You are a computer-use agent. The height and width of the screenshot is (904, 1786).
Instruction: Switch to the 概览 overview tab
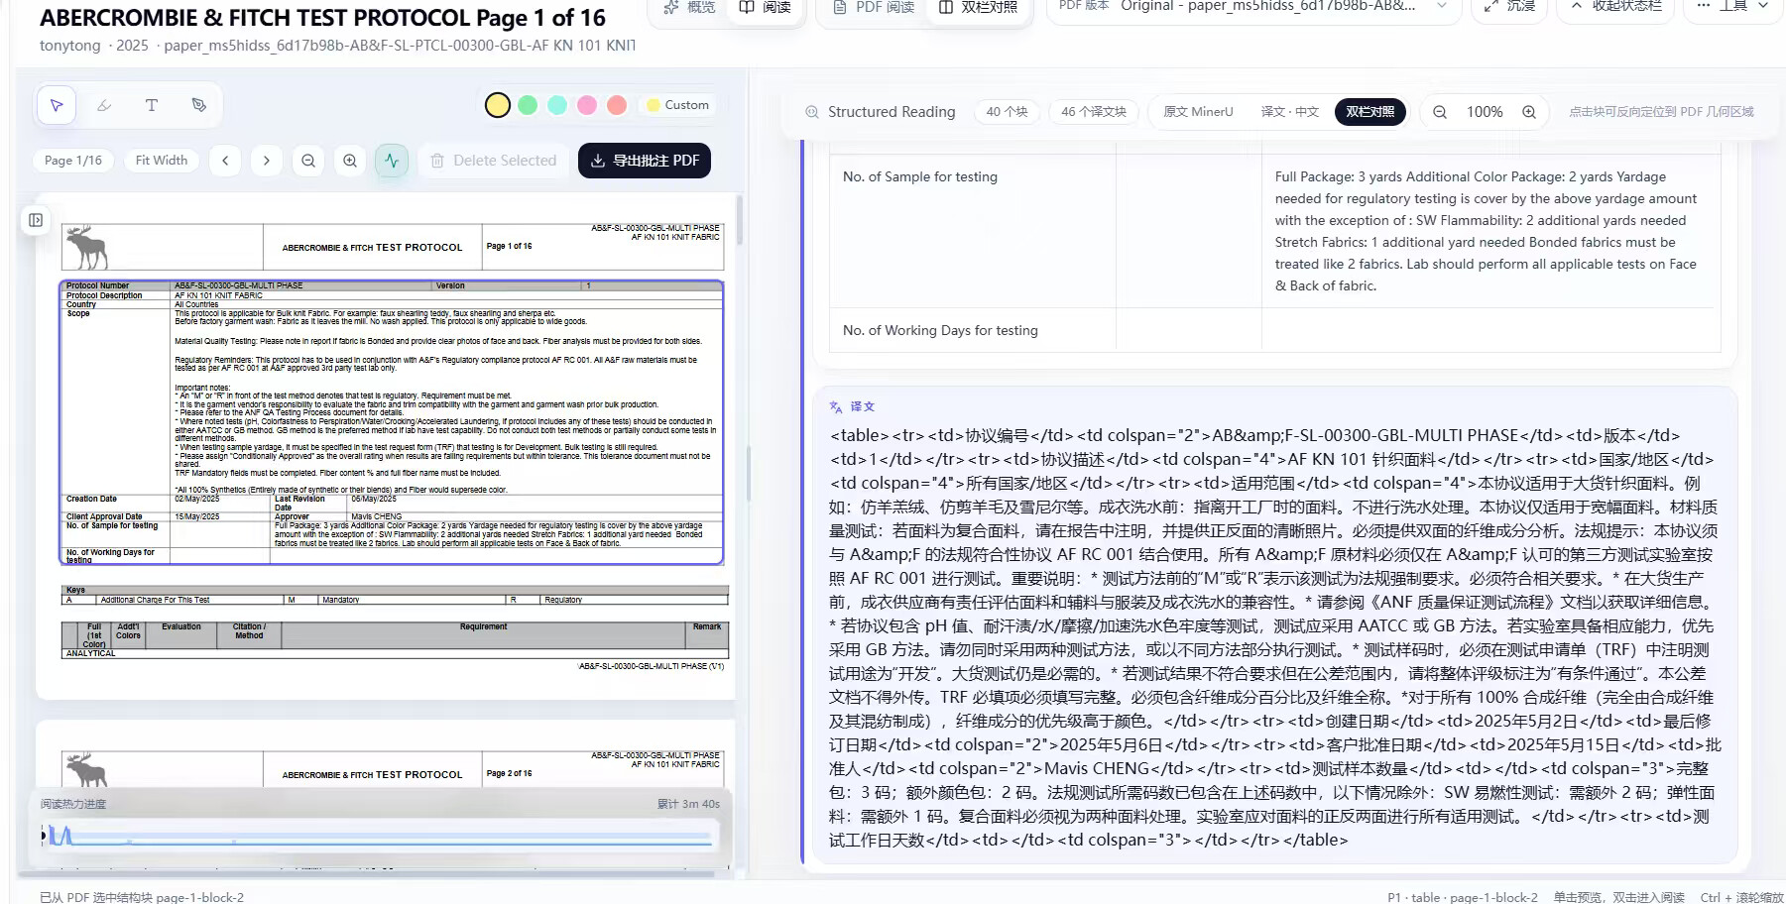tap(689, 7)
